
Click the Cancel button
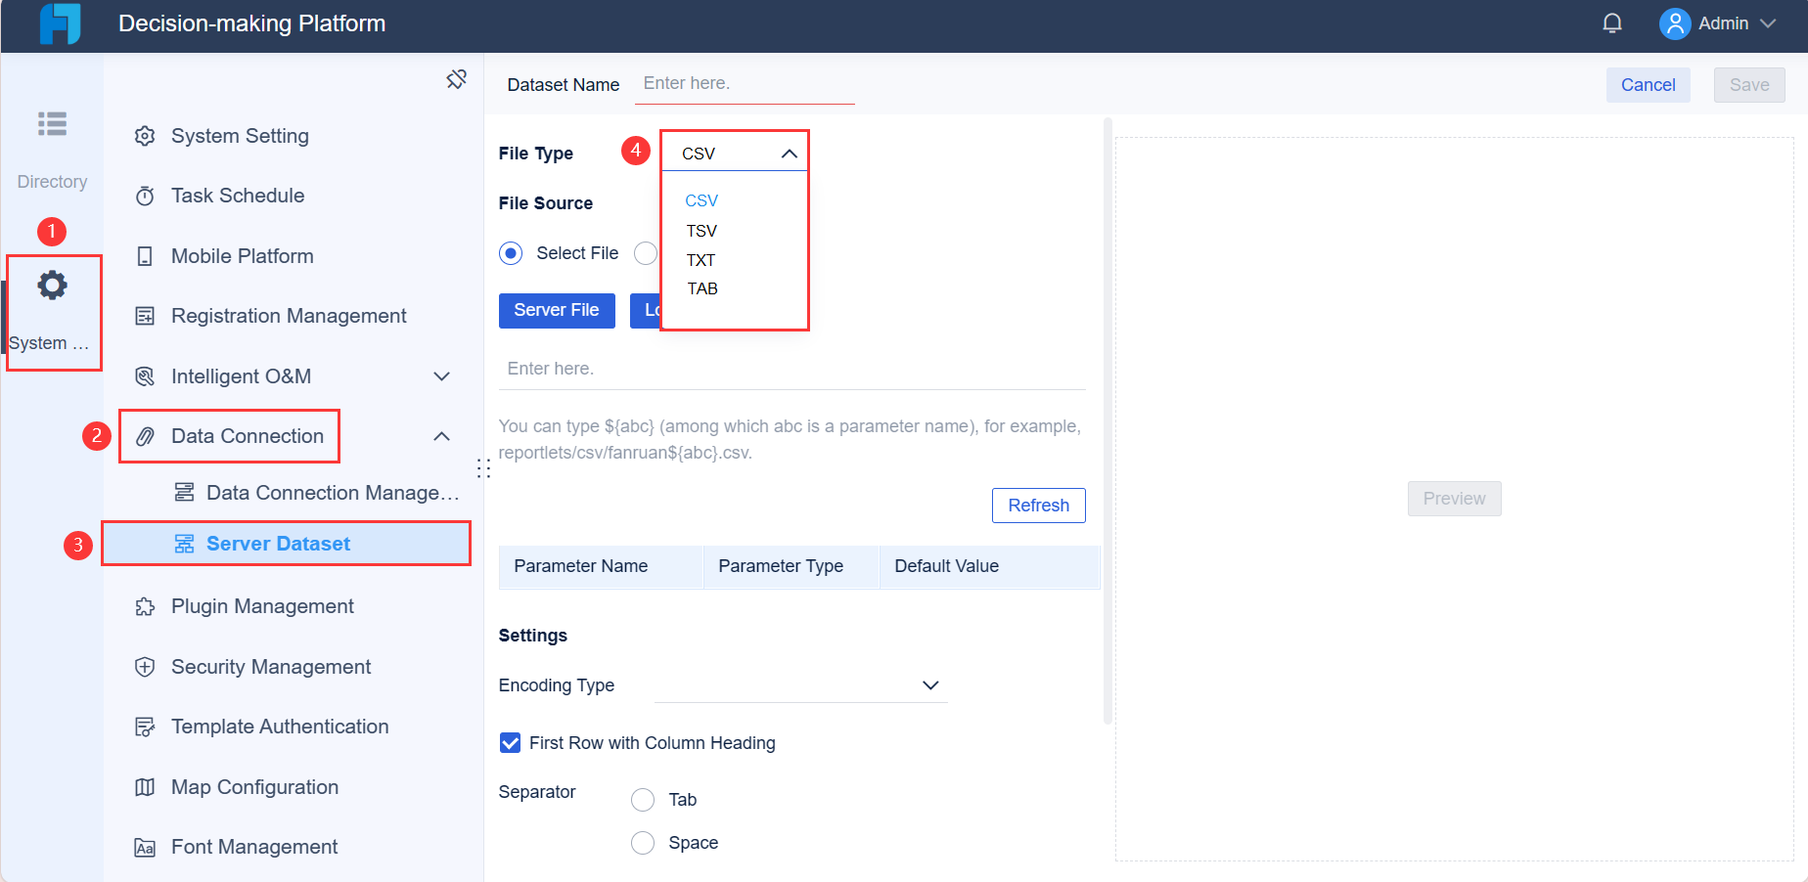1648,85
